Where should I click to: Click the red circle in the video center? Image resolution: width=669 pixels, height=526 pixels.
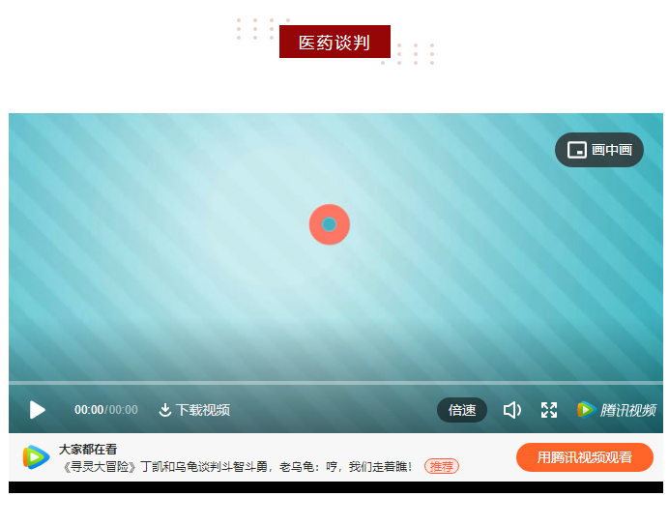[330, 224]
